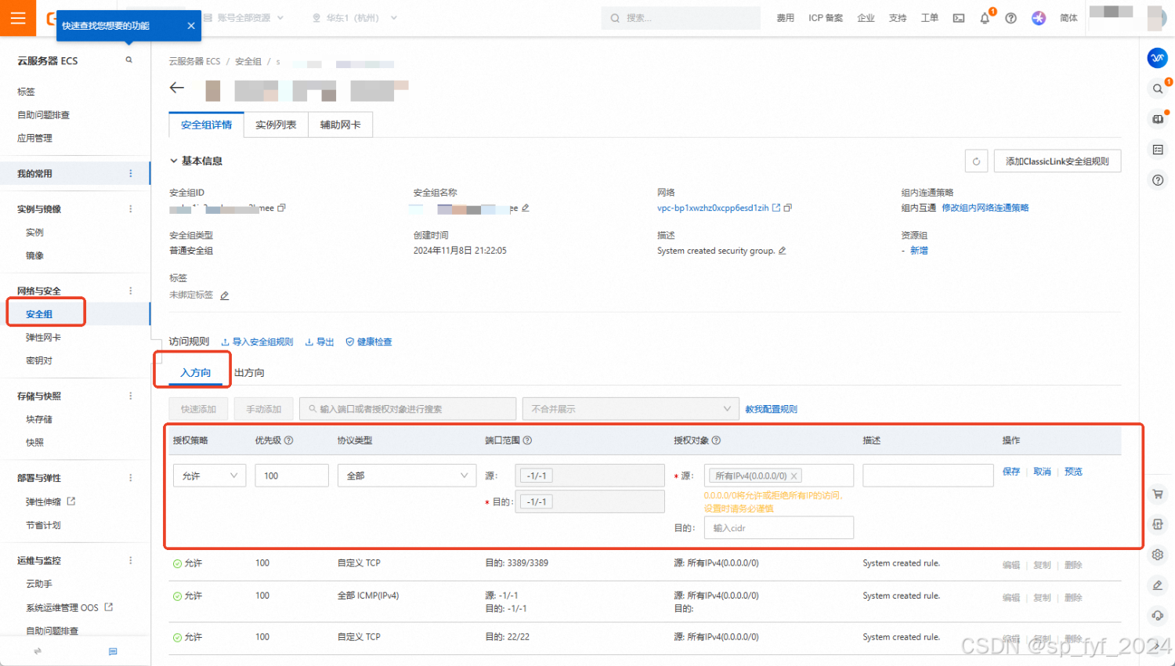Screen dimensions: 1175x666
Task: Open the settings gear in right sidebar
Action: pyautogui.click(x=1157, y=555)
